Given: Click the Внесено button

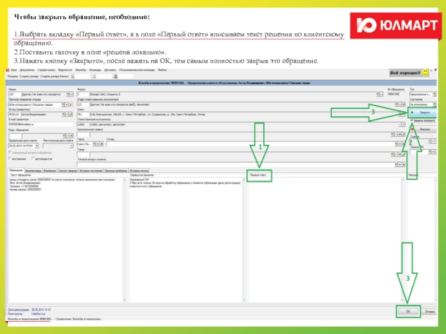Looking at the screenshot, I should (x=423, y=129).
